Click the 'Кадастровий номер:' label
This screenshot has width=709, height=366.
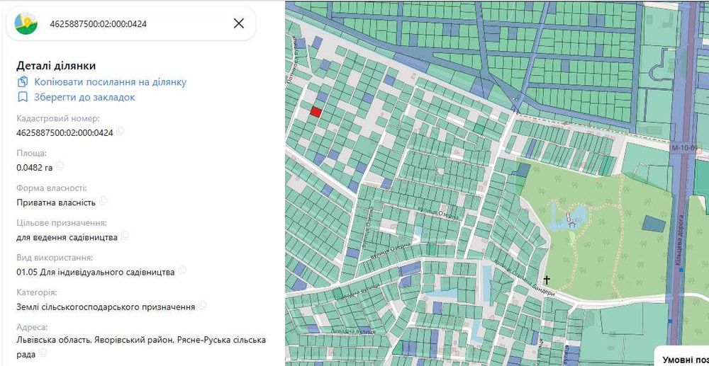point(58,119)
